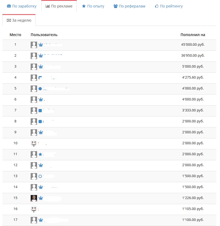Click the hollow circle icon in row 13
This screenshot has height=226, width=220.
tap(40, 176)
